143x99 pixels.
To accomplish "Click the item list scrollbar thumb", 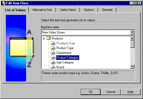I will pos(132,44).
